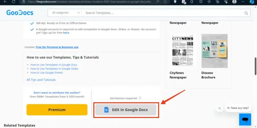Click the attribution info circle icon

coord(140,98)
